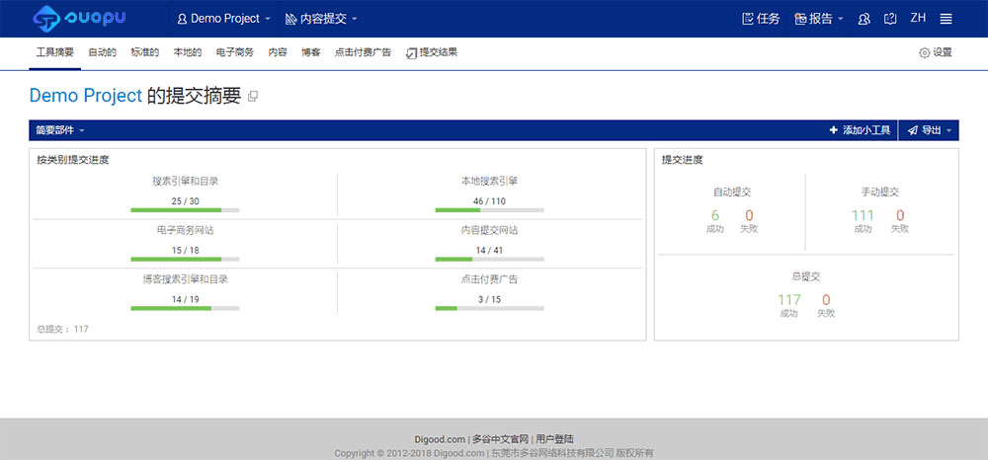The image size is (988, 460).
Task: Click the 搜索引擎和目录 progress bar
Action: pos(185,210)
